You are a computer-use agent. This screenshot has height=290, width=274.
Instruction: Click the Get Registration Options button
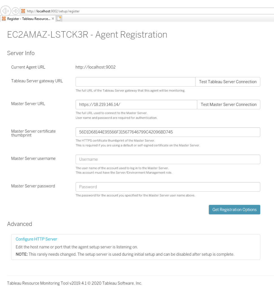234,210
